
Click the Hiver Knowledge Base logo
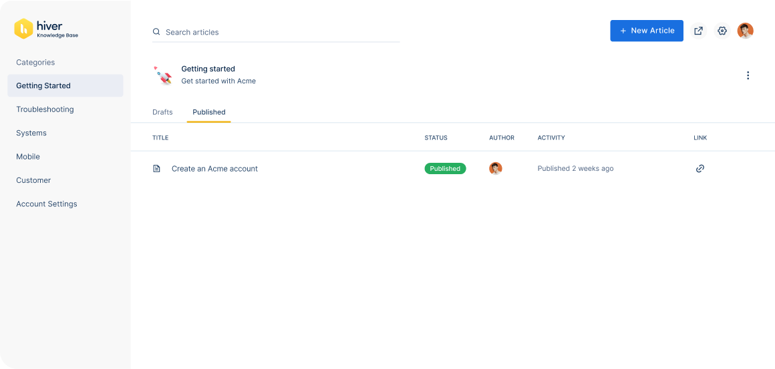[x=45, y=29]
